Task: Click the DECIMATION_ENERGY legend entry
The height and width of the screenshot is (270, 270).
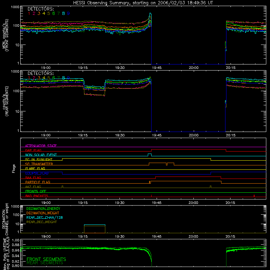Action: [43, 209]
